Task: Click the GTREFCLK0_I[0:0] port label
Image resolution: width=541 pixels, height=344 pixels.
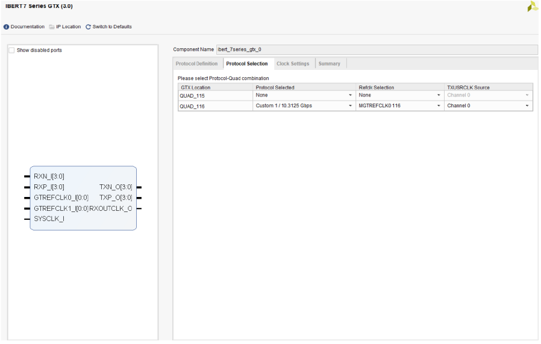Action: tap(61, 198)
